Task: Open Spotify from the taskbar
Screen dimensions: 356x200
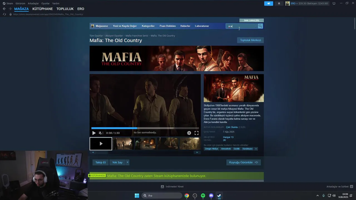Action: click(x=203, y=196)
